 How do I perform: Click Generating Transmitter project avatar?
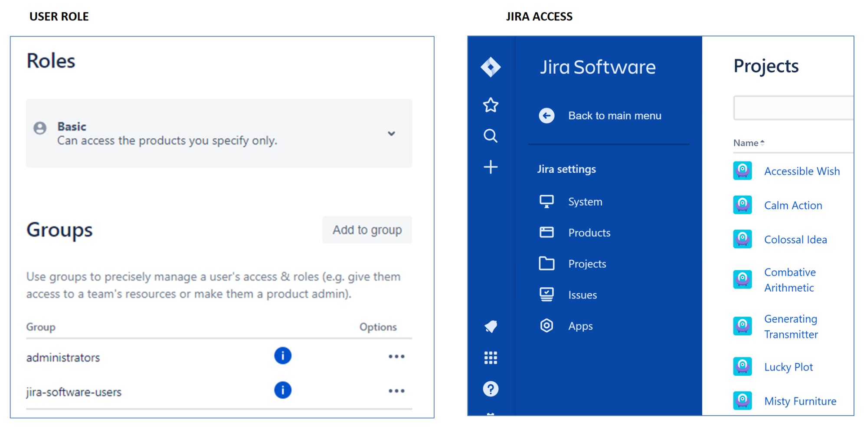743,326
